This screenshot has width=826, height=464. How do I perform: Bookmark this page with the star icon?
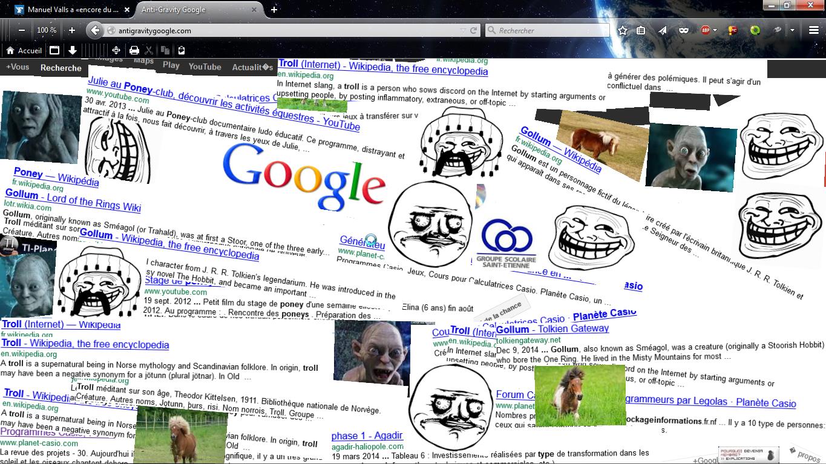[x=623, y=30]
